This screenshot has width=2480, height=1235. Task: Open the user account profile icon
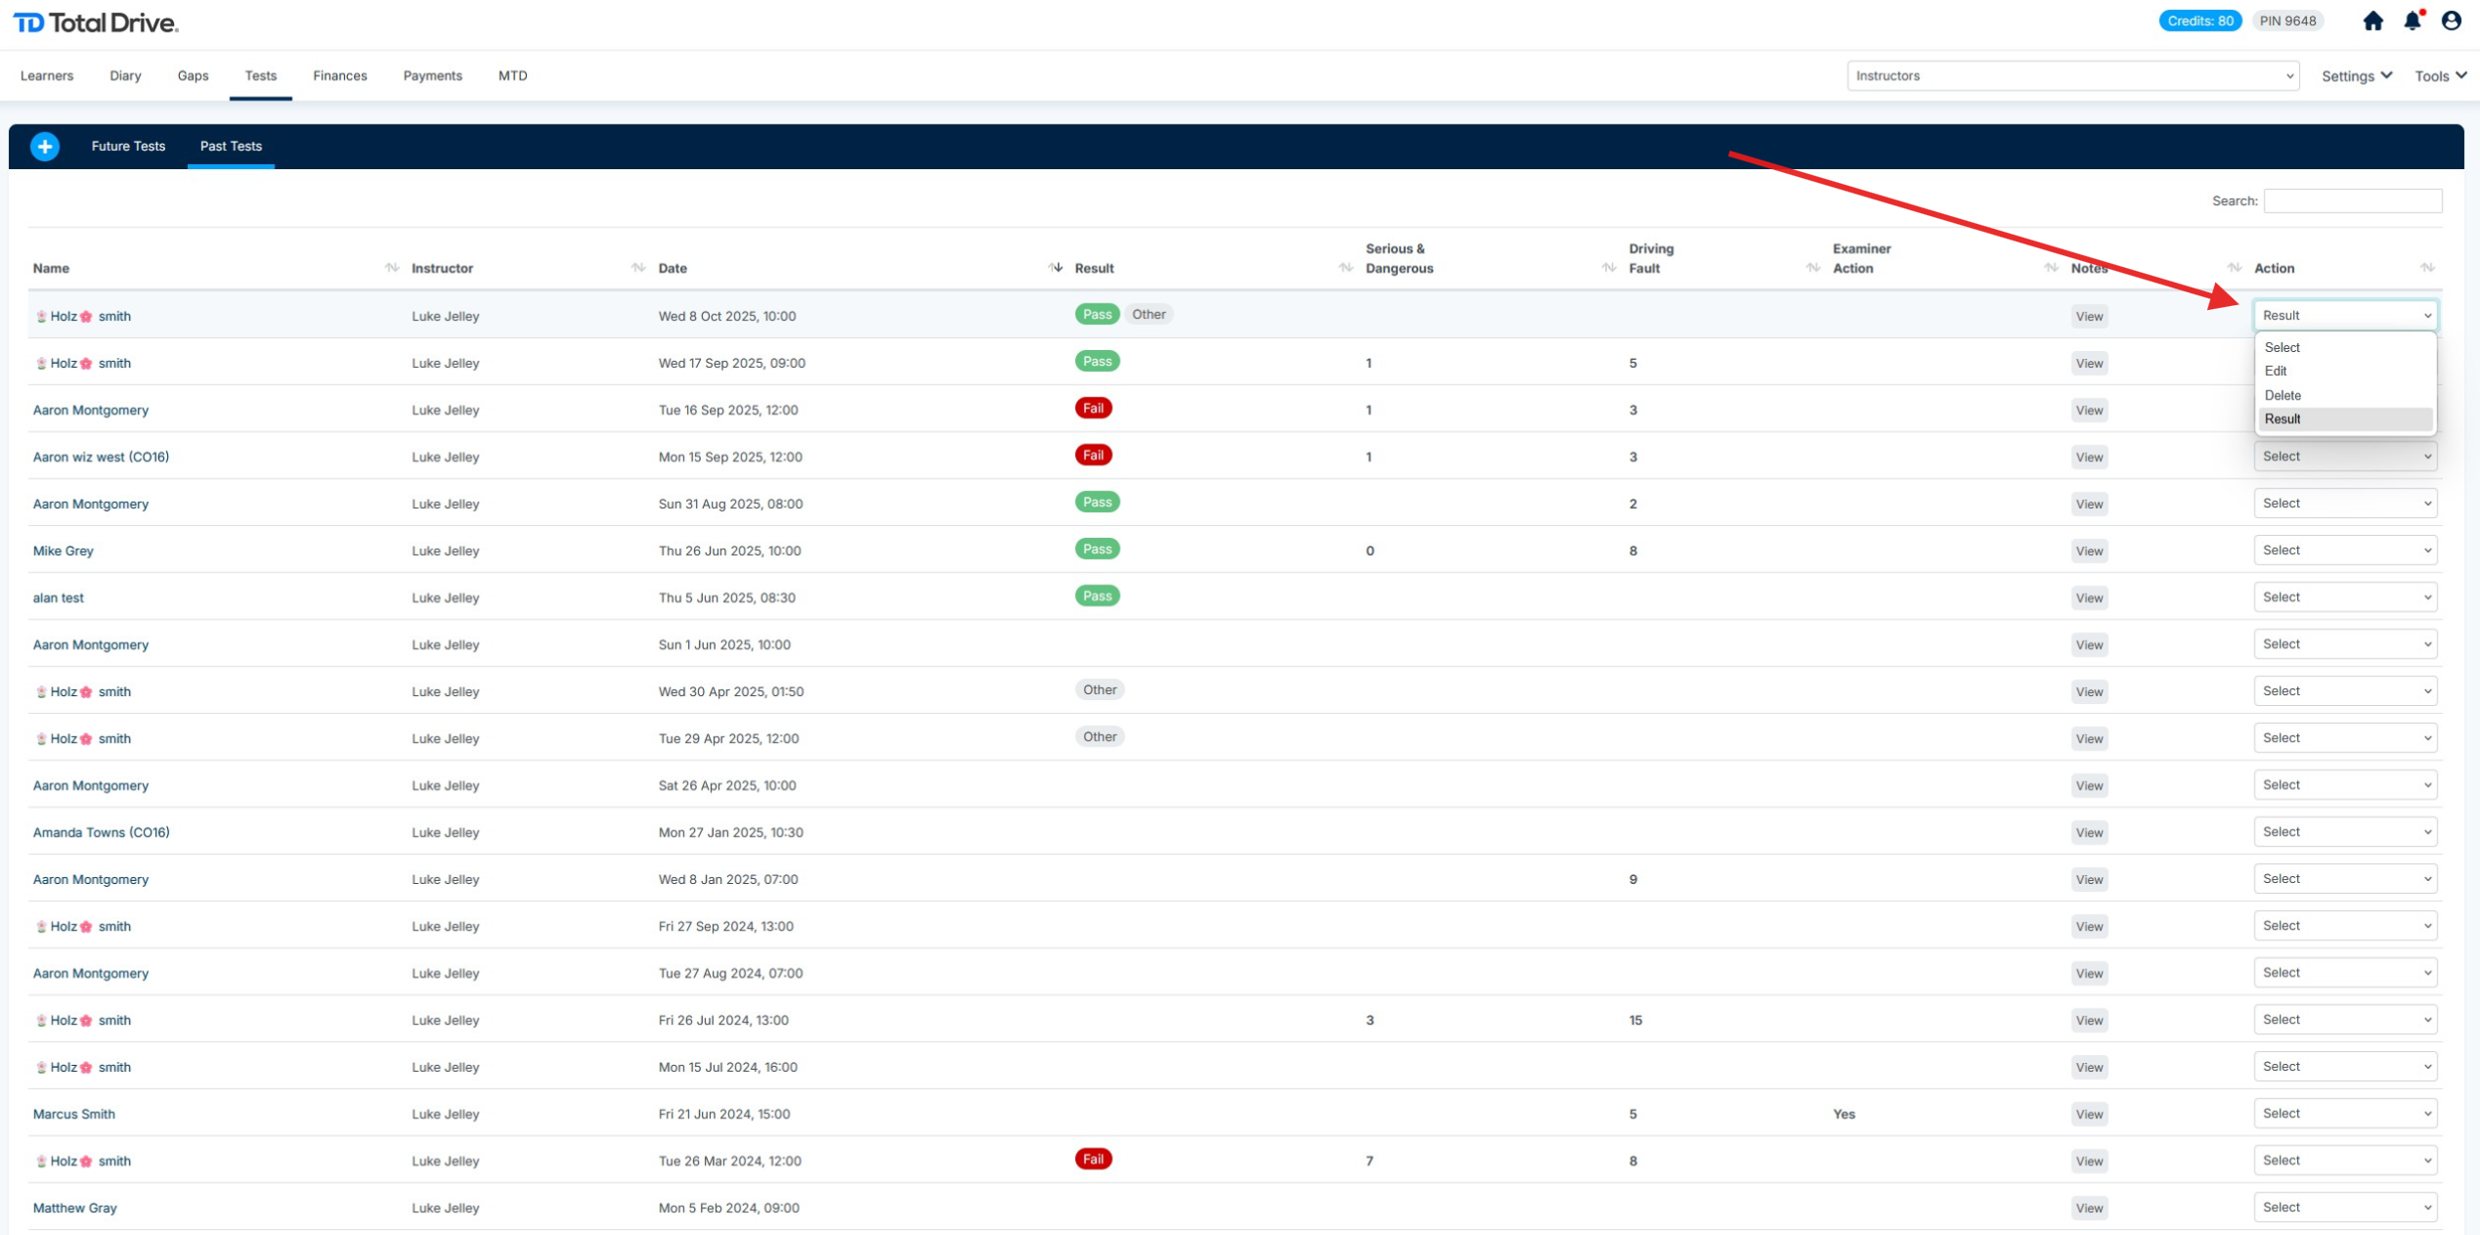coord(2451,22)
